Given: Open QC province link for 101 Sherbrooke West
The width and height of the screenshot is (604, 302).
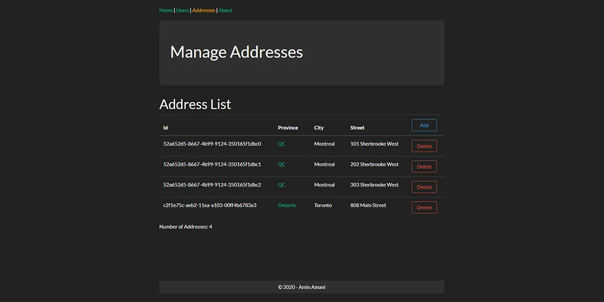Looking at the screenshot, I should (281, 144).
